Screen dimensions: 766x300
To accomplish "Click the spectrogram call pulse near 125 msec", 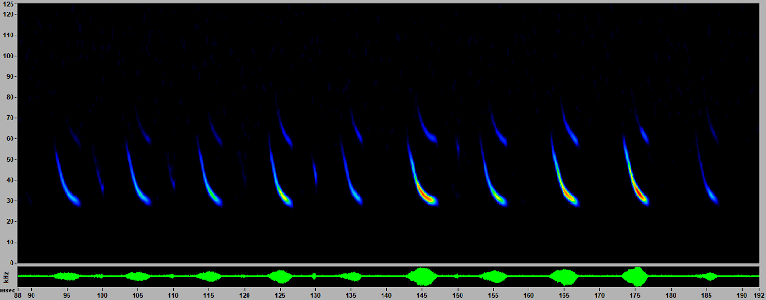I will point(281,170).
